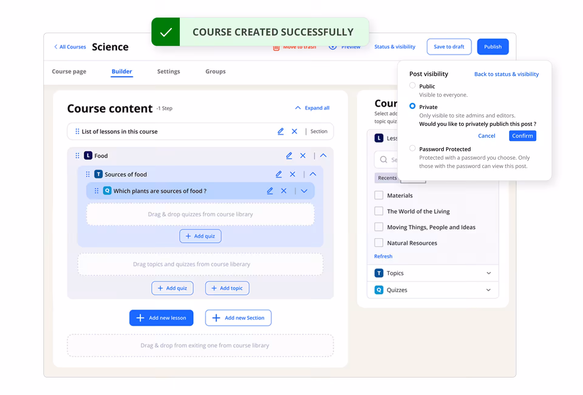Expand the Topics library section
583x395 pixels.
(x=489, y=273)
